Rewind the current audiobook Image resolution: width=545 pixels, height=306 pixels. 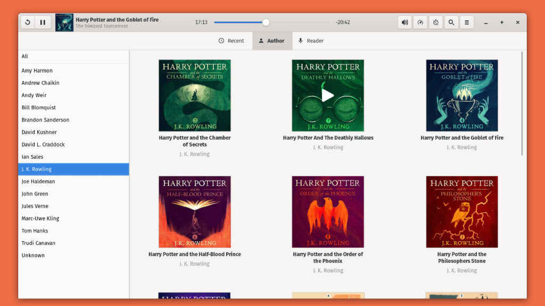click(27, 22)
